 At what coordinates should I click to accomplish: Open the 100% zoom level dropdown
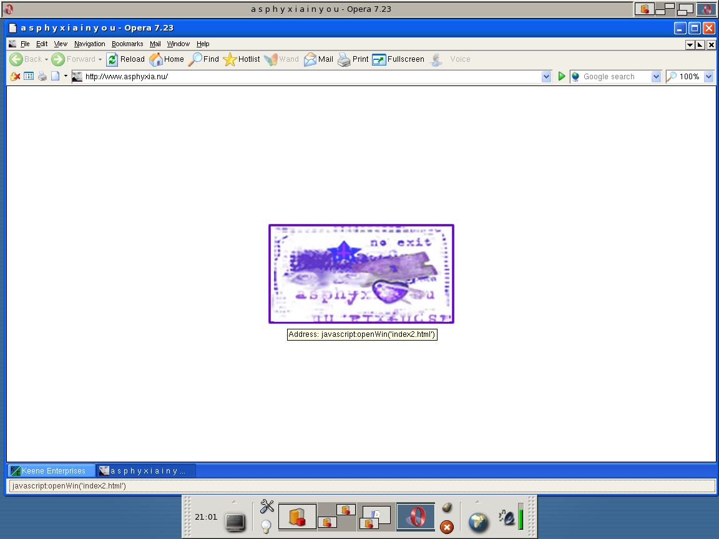coord(708,77)
